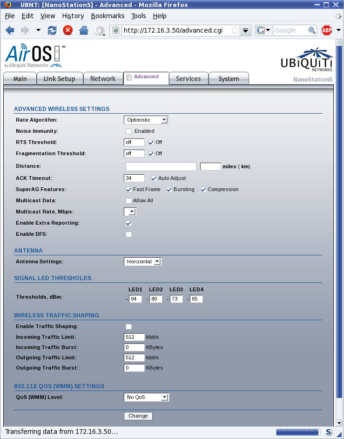344x439 pixels.
Task: Open the QoS (WMM) Level dropdown
Action: [x=146, y=398]
